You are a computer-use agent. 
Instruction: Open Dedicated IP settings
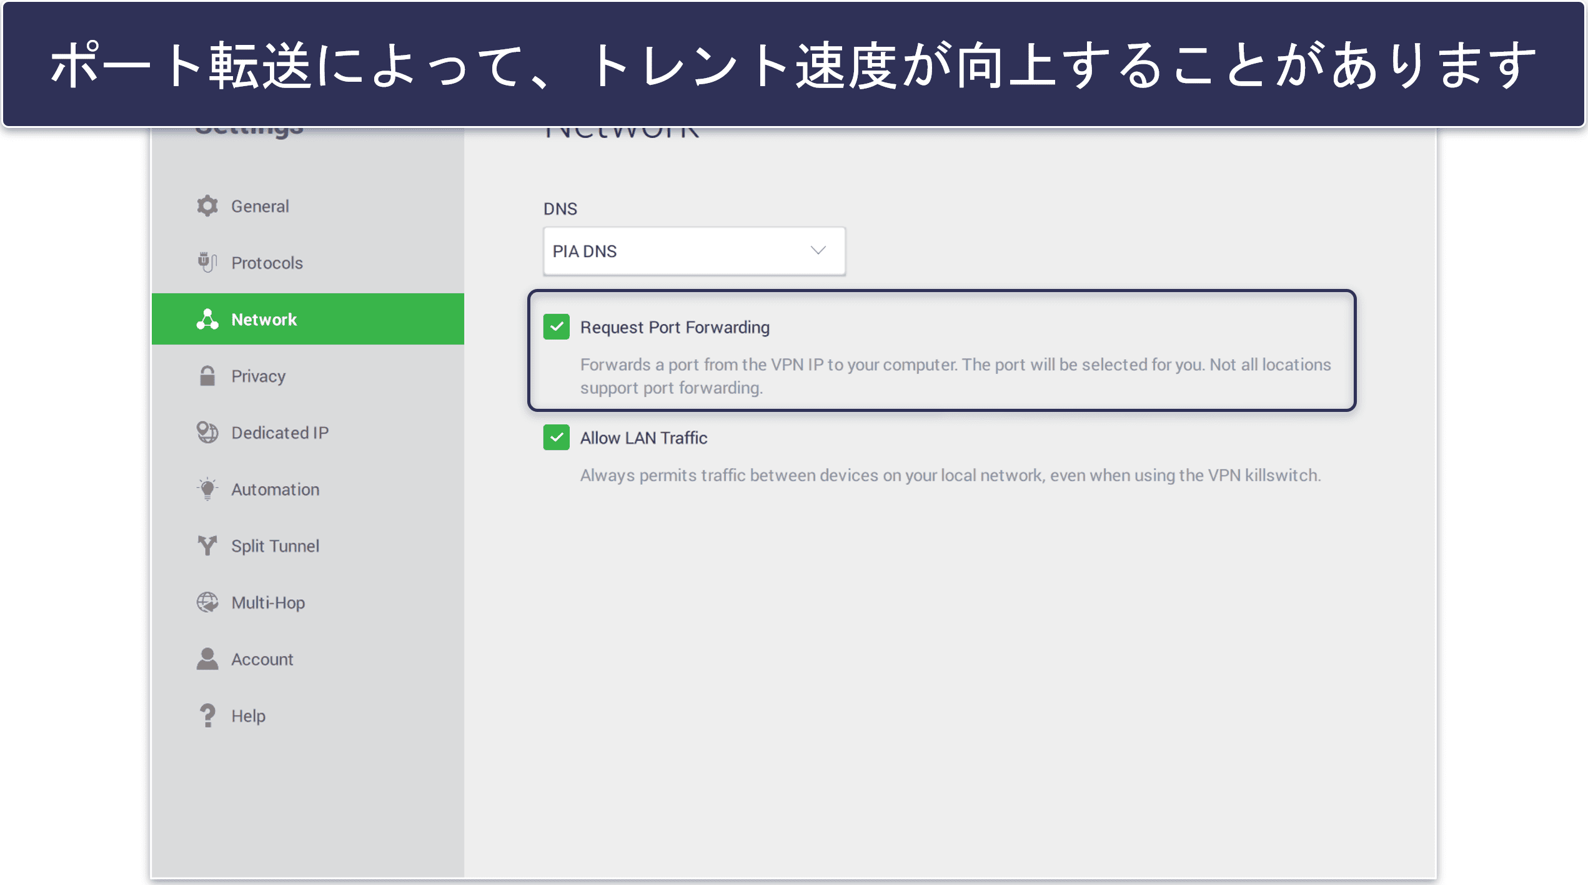tap(308, 433)
